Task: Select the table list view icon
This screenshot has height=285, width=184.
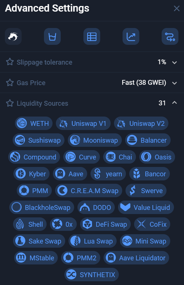Action: point(92,36)
